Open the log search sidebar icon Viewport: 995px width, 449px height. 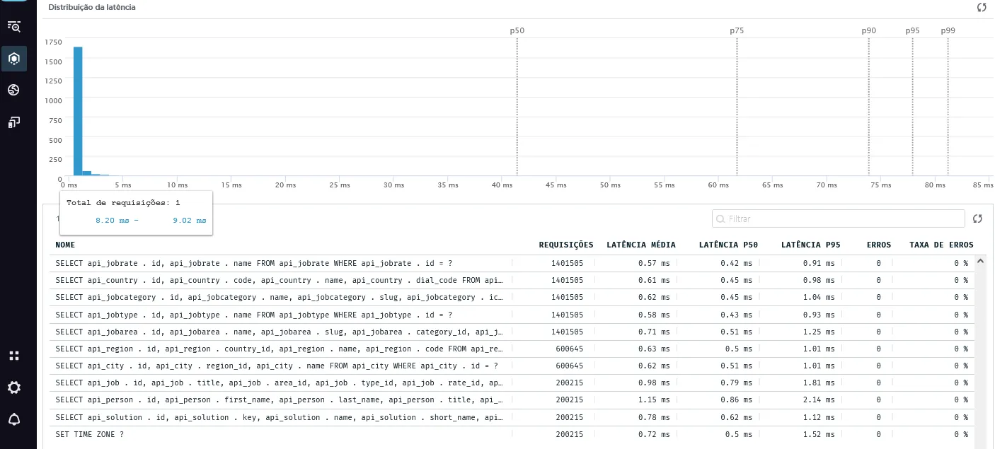click(x=14, y=26)
